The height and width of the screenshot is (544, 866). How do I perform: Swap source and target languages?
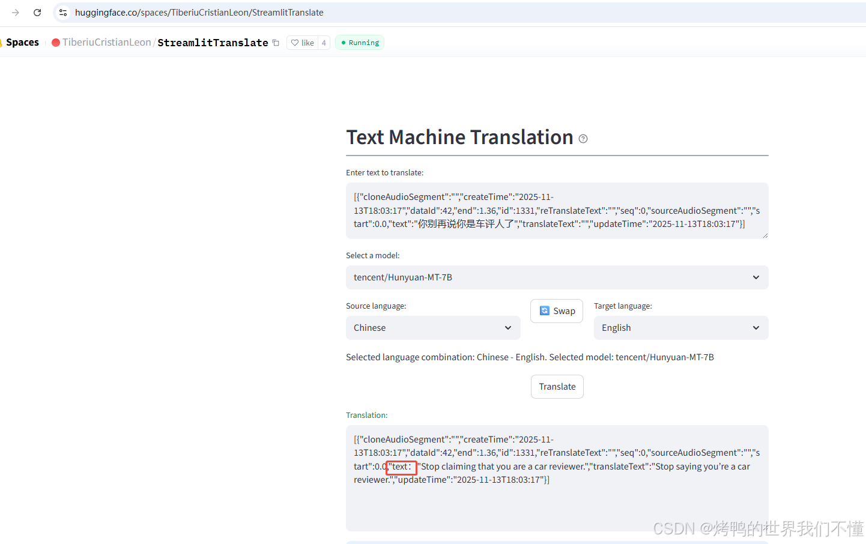(557, 311)
